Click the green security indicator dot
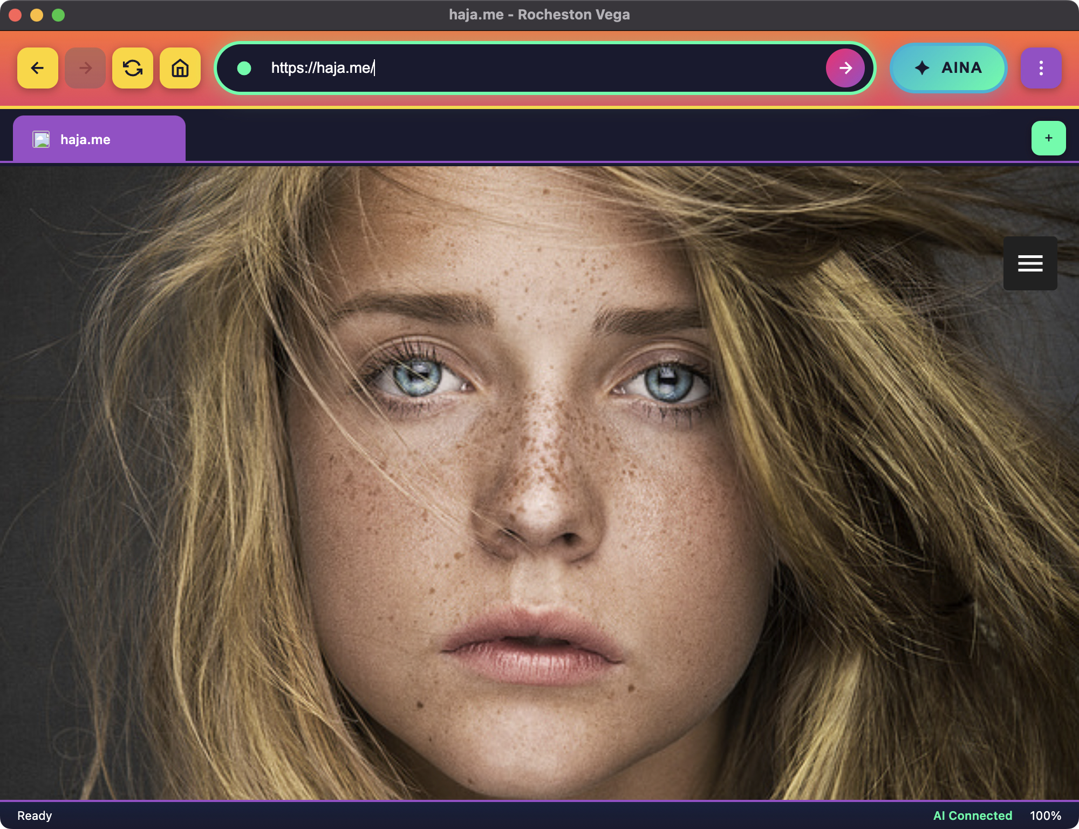The image size is (1079, 829). [x=244, y=68]
